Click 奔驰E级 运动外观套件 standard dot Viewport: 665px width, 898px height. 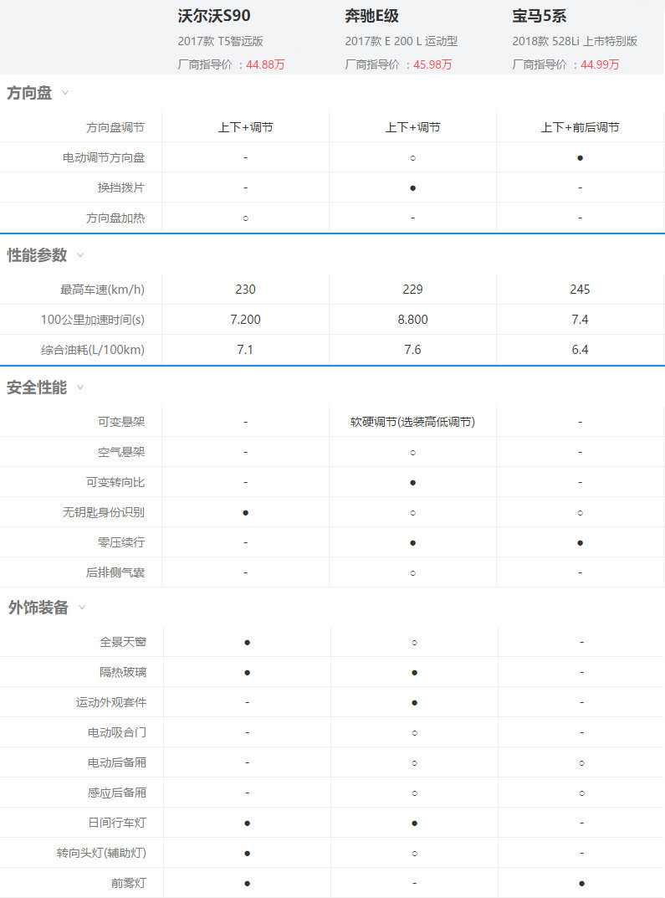(x=414, y=703)
